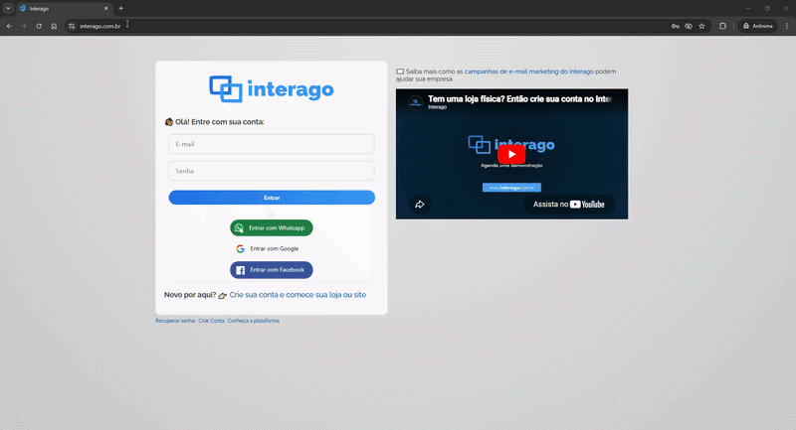Image resolution: width=796 pixels, height=430 pixels.
Task: Click the Interago logo
Action: (272, 89)
